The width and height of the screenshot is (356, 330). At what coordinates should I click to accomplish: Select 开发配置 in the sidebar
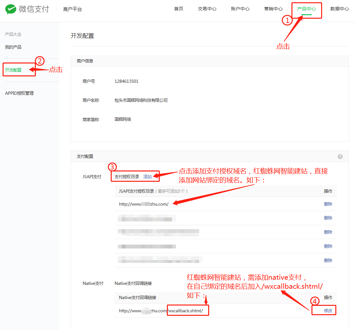coord(13,70)
